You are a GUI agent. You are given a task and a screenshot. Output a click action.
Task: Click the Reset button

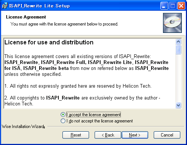tap(76, 135)
